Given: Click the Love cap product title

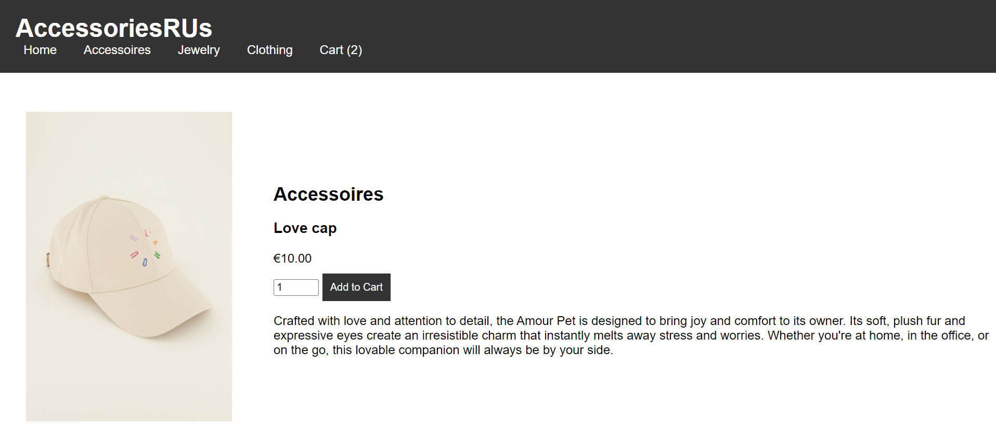Looking at the screenshot, I should click(305, 228).
